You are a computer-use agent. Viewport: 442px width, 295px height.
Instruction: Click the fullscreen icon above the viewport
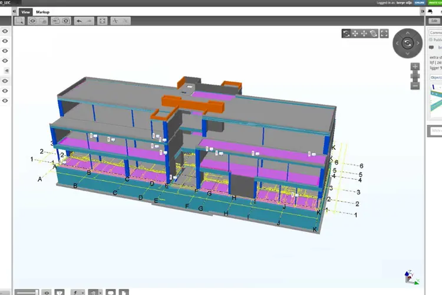coord(384,34)
